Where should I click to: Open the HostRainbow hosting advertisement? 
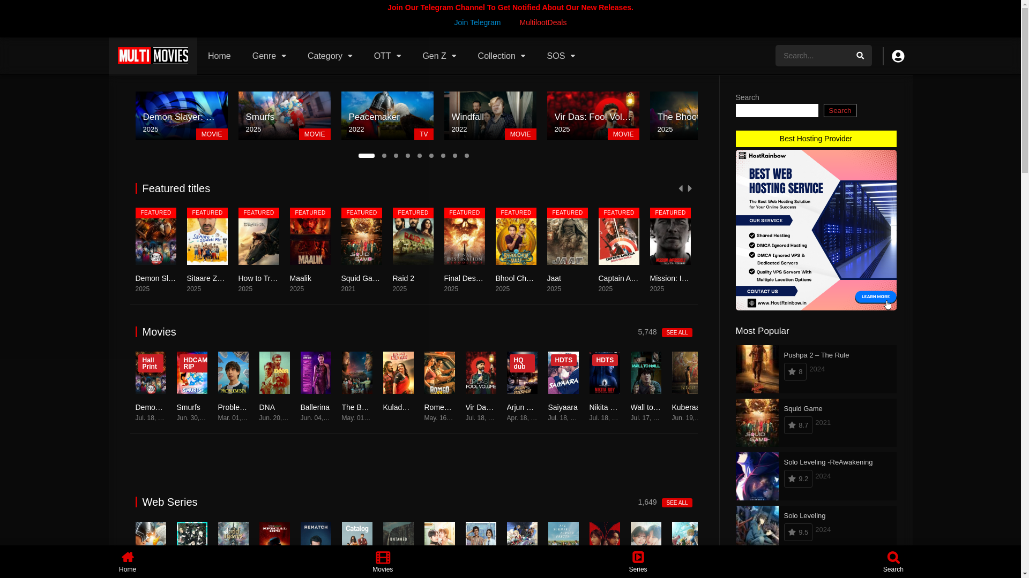tap(816, 230)
